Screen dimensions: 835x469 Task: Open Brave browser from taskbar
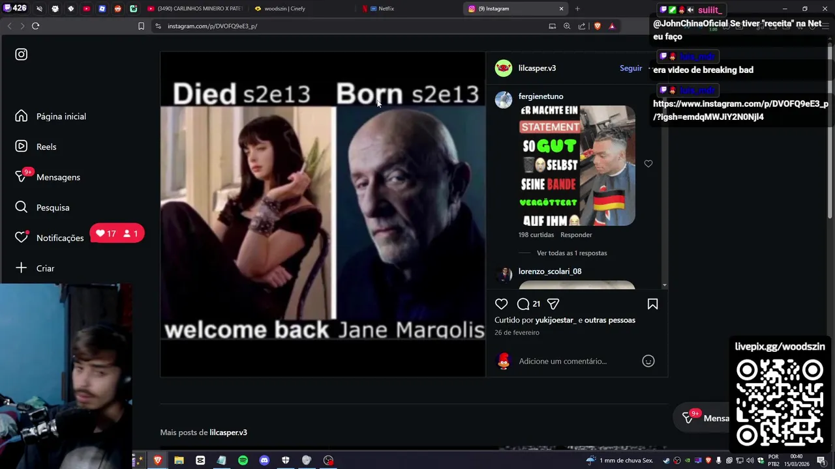[157, 461]
